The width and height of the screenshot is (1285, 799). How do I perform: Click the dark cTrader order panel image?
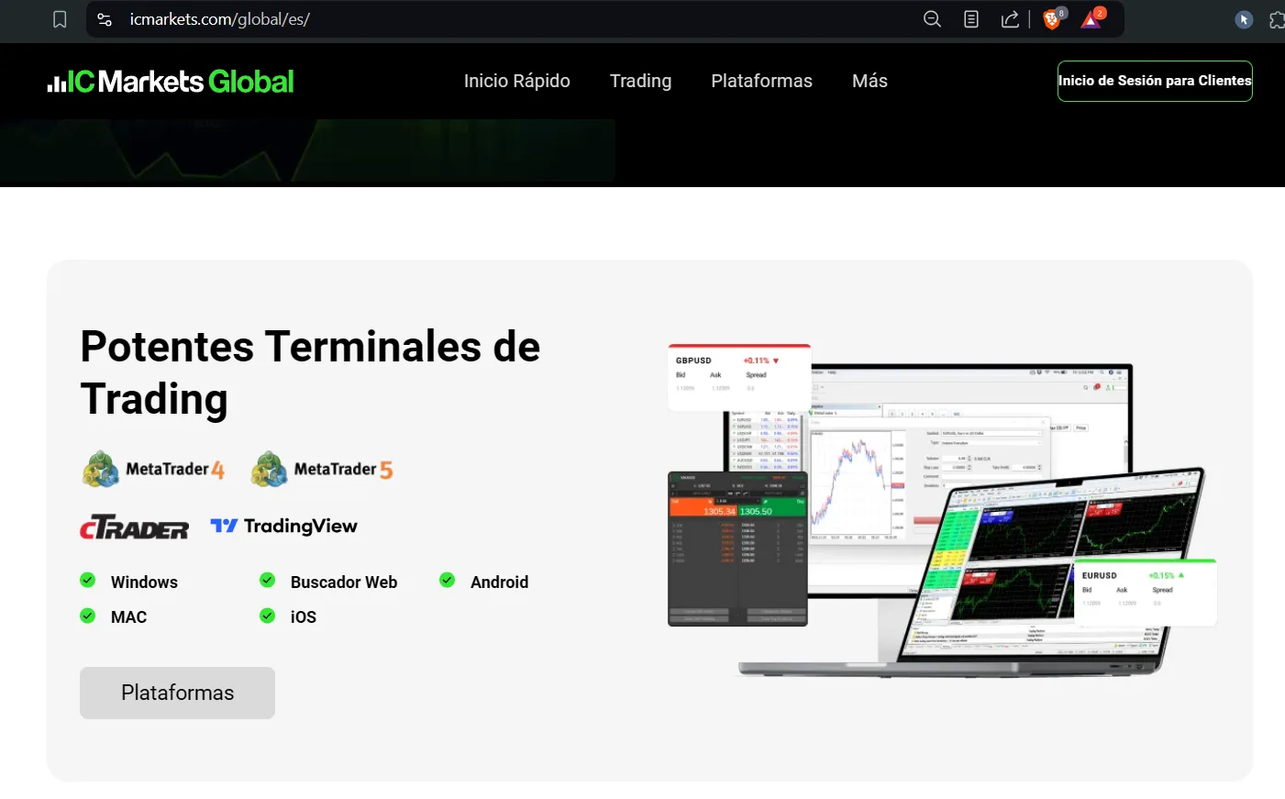point(737,549)
